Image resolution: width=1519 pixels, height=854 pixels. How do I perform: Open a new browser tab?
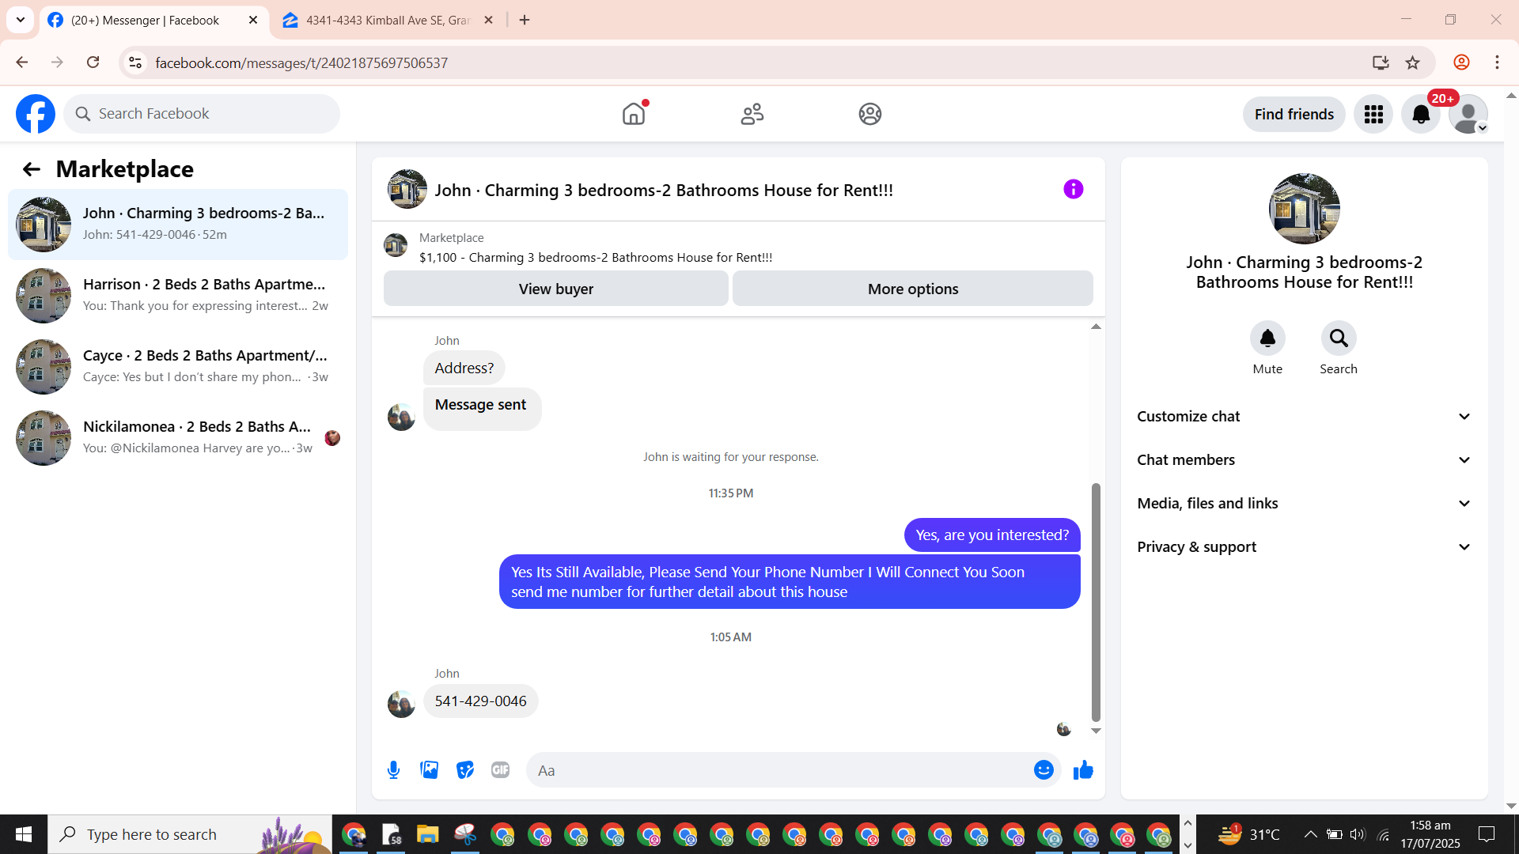coord(525,21)
